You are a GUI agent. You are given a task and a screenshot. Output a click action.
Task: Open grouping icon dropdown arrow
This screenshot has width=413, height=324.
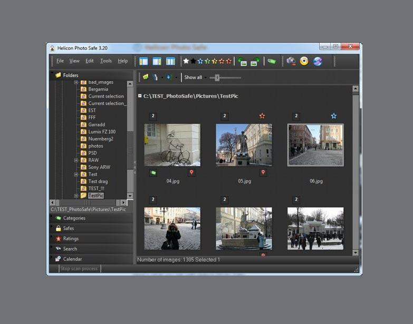pos(162,78)
